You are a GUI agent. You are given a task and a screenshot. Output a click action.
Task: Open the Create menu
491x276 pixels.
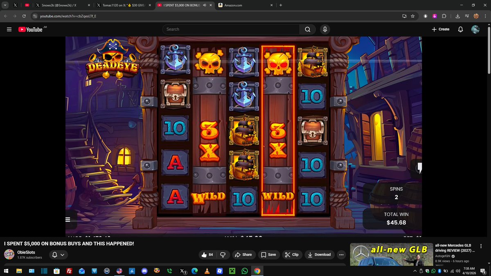pos(440,29)
